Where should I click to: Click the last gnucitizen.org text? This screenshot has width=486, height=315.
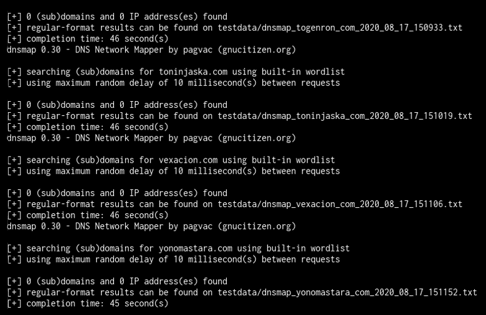click(257, 226)
